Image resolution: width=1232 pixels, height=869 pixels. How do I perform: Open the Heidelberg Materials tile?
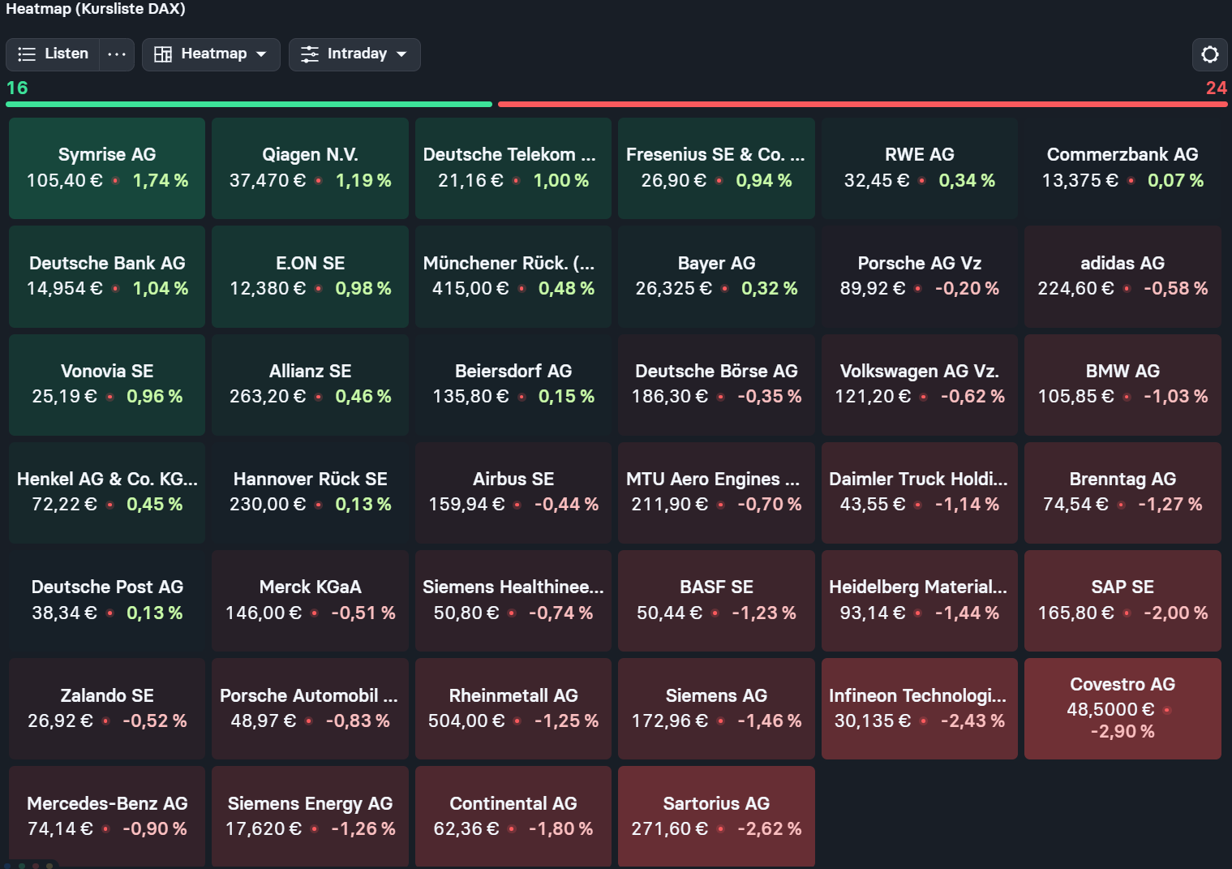[x=920, y=600]
